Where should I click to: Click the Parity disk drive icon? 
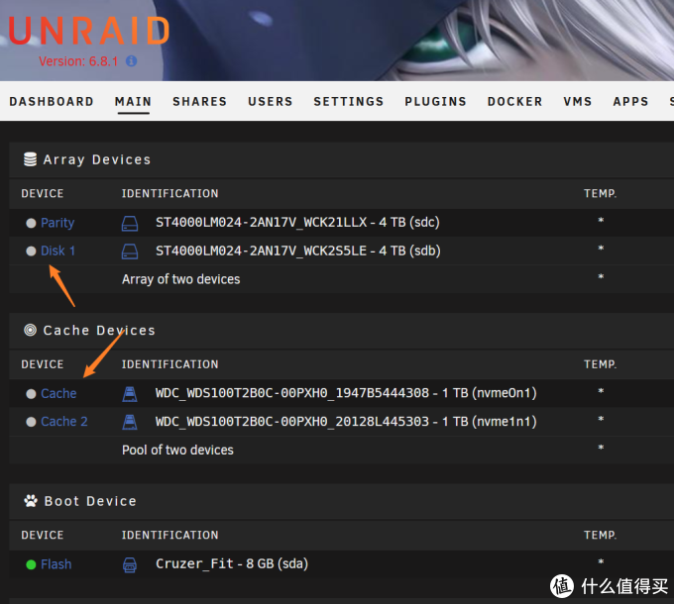130,223
